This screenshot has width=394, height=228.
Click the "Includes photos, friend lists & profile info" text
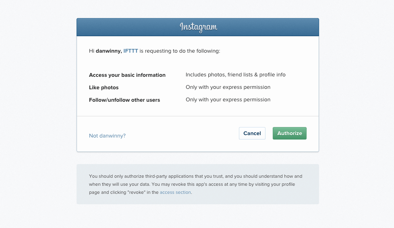(235, 75)
